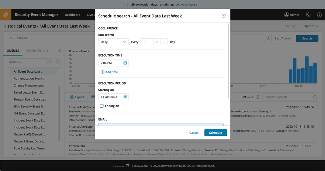Click the Activate license link
325x171 pixels.
[187, 5]
